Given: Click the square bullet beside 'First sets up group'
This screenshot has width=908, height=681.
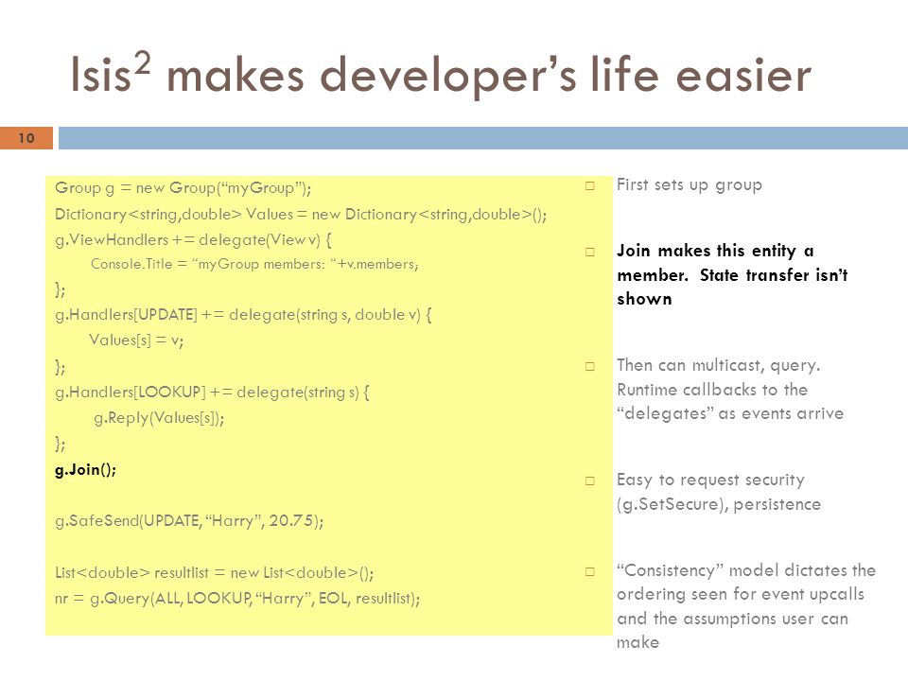Looking at the screenshot, I should [589, 186].
